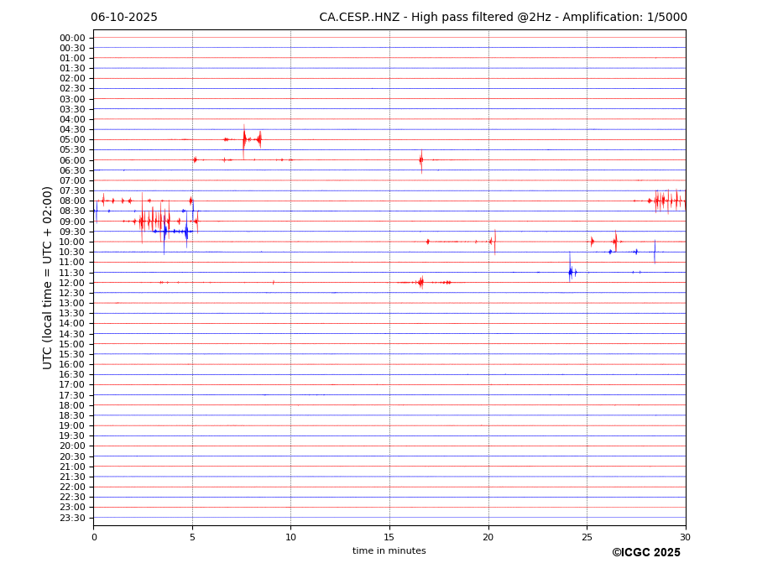Viewport: 778px width, 584px height.
Task: Click the 5 tick on the minutes axis
Action: coord(192,537)
